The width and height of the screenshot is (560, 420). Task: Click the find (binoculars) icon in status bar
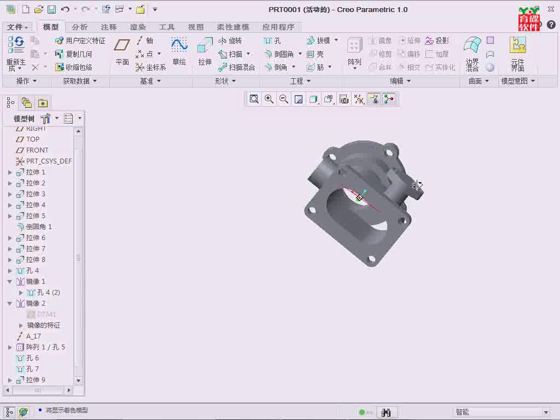pos(386,412)
